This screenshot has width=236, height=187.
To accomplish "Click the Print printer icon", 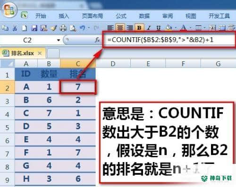I will (63, 28).
